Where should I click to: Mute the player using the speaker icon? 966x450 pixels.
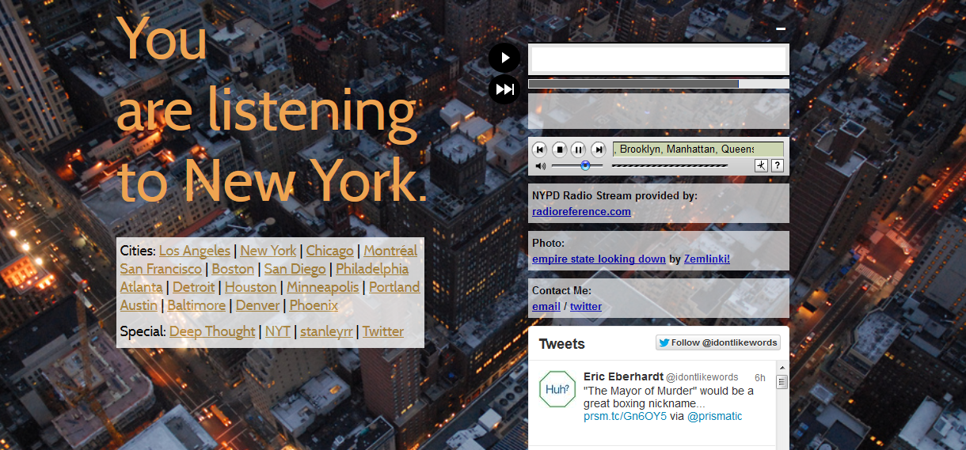coord(539,166)
